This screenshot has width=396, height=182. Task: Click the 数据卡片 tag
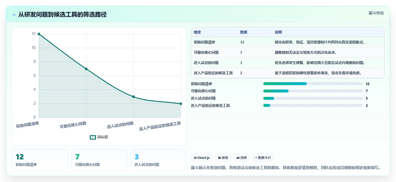(263, 158)
